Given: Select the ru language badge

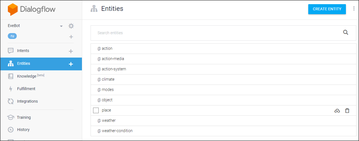Looking at the screenshot, I should (12, 36).
